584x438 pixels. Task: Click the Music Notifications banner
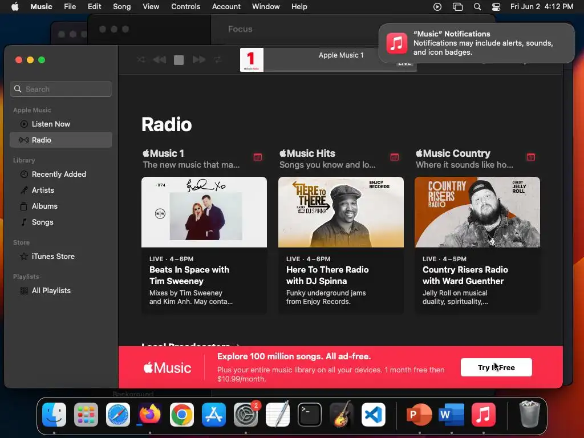[476, 43]
